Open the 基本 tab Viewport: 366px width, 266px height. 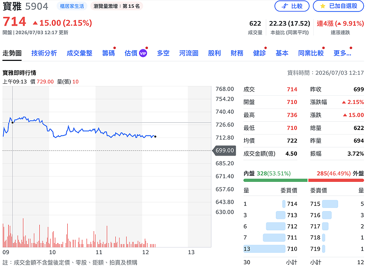[x=282, y=53]
